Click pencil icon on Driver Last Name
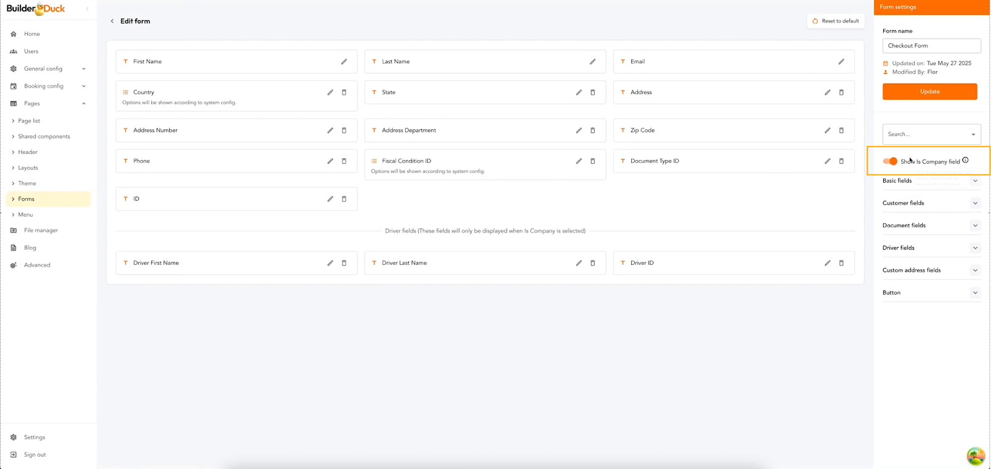 [x=578, y=263]
